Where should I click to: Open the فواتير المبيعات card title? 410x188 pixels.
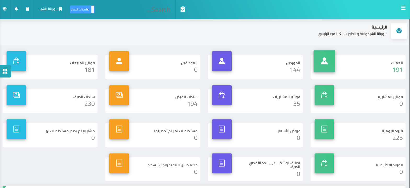pos(82,63)
